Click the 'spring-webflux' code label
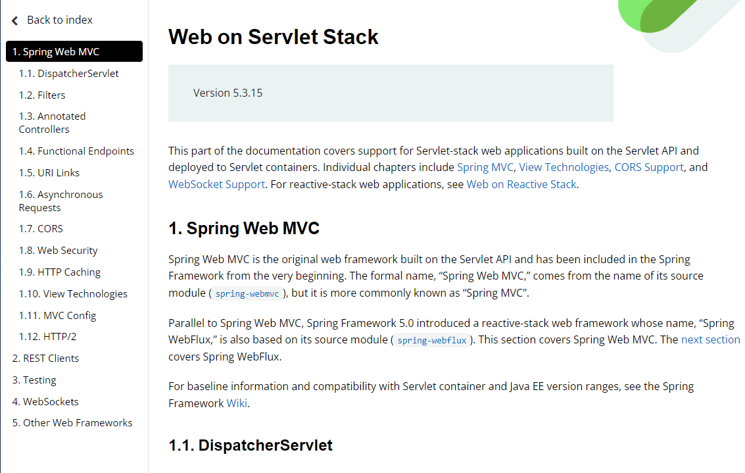This screenshot has height=473, width=745. click(x=431, y=340)
